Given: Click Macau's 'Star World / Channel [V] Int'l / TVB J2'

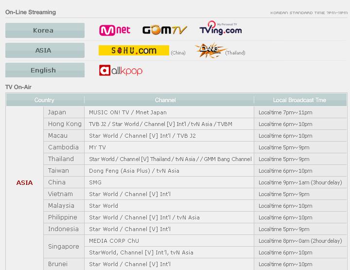Looking at the screenshot, I should 169,136.
